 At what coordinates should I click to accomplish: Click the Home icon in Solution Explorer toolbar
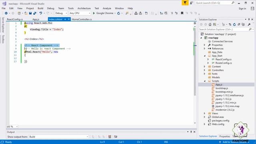(210, 24)
